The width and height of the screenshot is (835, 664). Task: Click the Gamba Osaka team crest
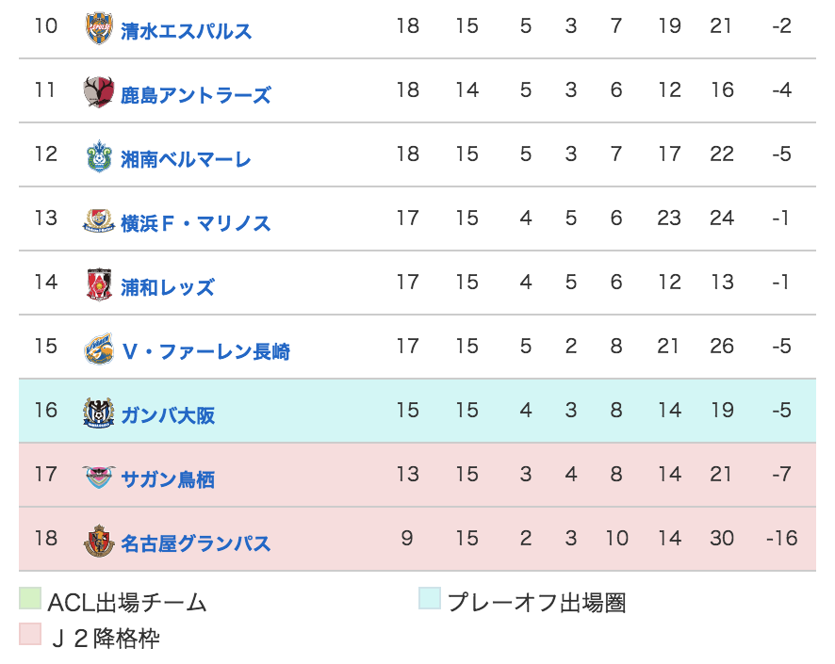pyautogui.click(x=99, y=413)
